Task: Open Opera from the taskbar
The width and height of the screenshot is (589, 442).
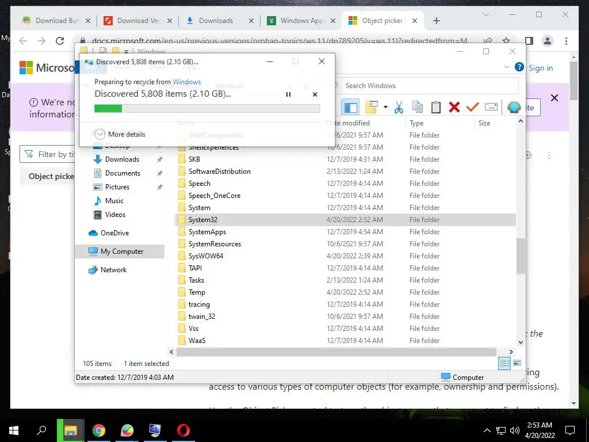Action: click(183, 430)
